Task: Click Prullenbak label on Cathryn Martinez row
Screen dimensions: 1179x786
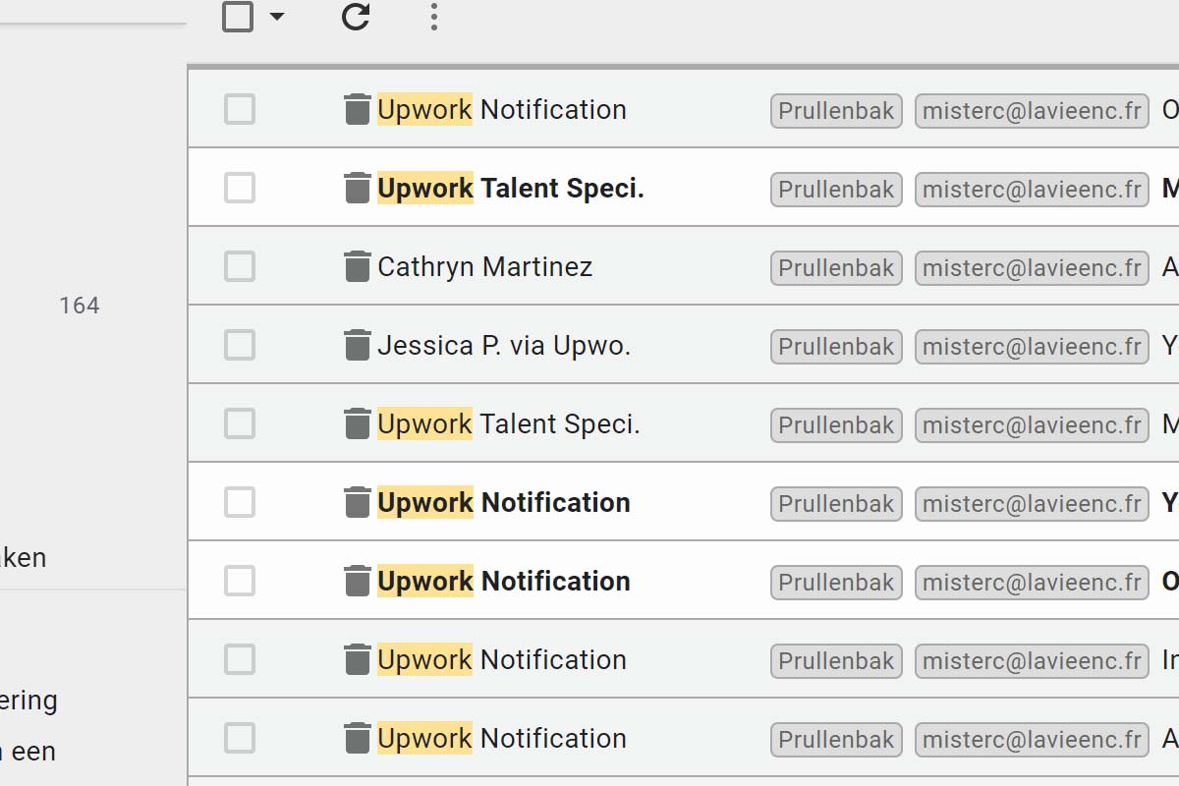Action: (x=836, y=267)
